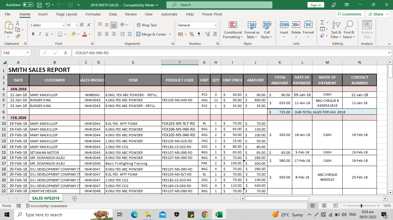Select the SALES-NFE2018 sheet tab
The image size is (393, 220).
pyautogui.click(x=46, y=198)
